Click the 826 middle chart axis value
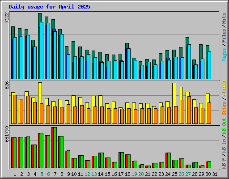The height and width of the screenshot is (179, 229). click(x=7, y=85)
